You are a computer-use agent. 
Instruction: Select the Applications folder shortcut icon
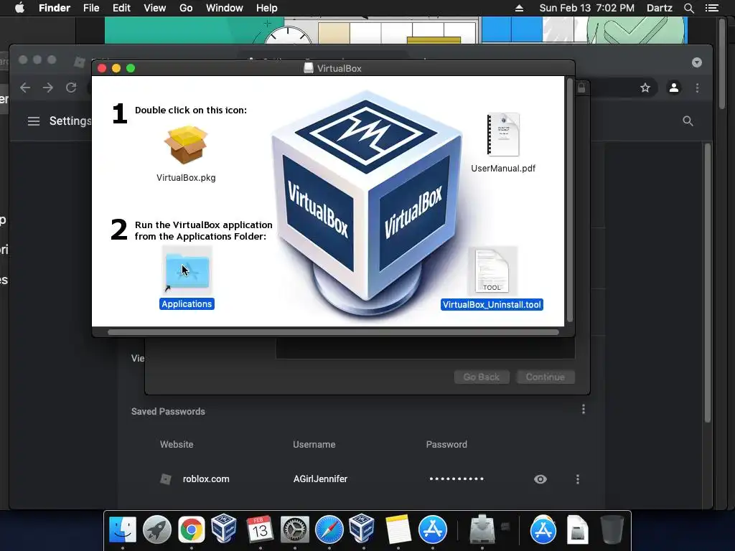pos(187,270)
